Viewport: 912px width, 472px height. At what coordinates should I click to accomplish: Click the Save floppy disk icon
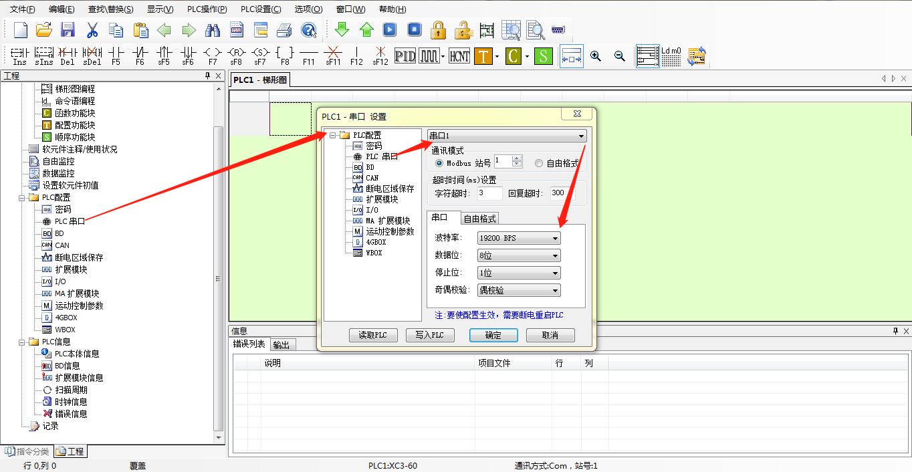click(68, 30)
